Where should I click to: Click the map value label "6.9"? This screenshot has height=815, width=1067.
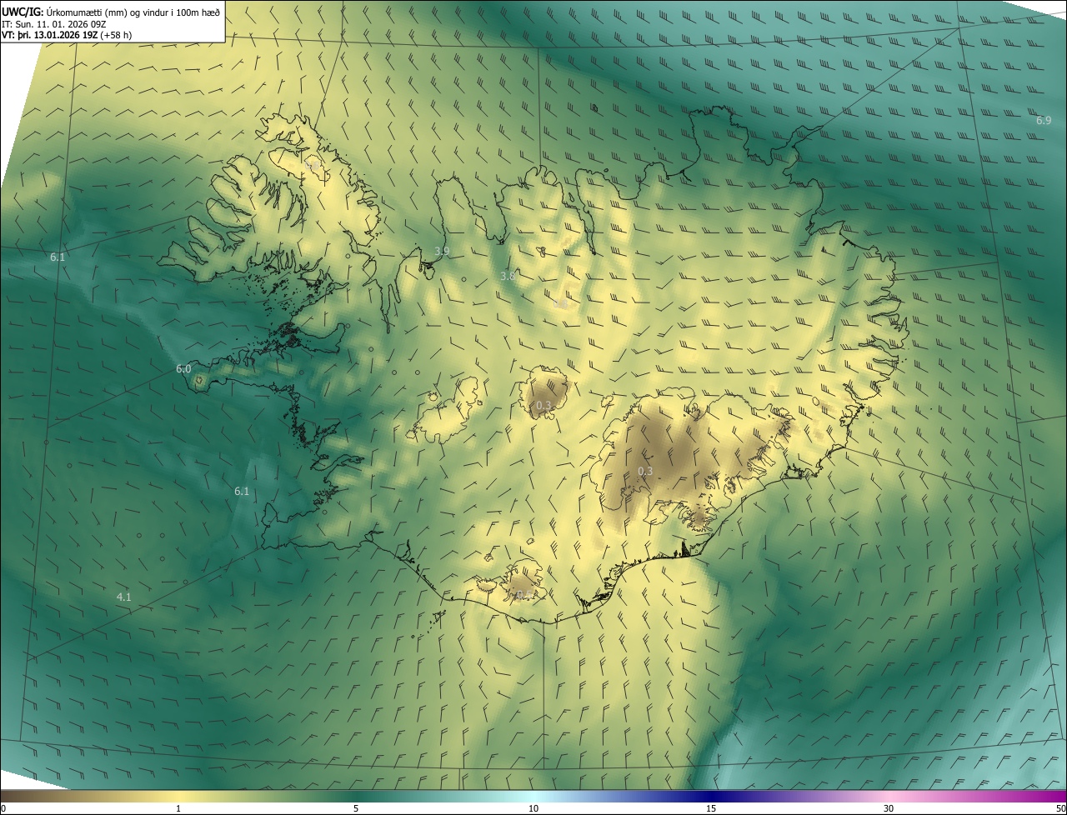(x=1044, y=121)
